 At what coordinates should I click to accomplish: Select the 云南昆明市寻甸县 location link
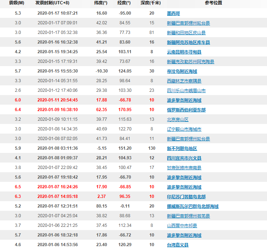[184, 52]
